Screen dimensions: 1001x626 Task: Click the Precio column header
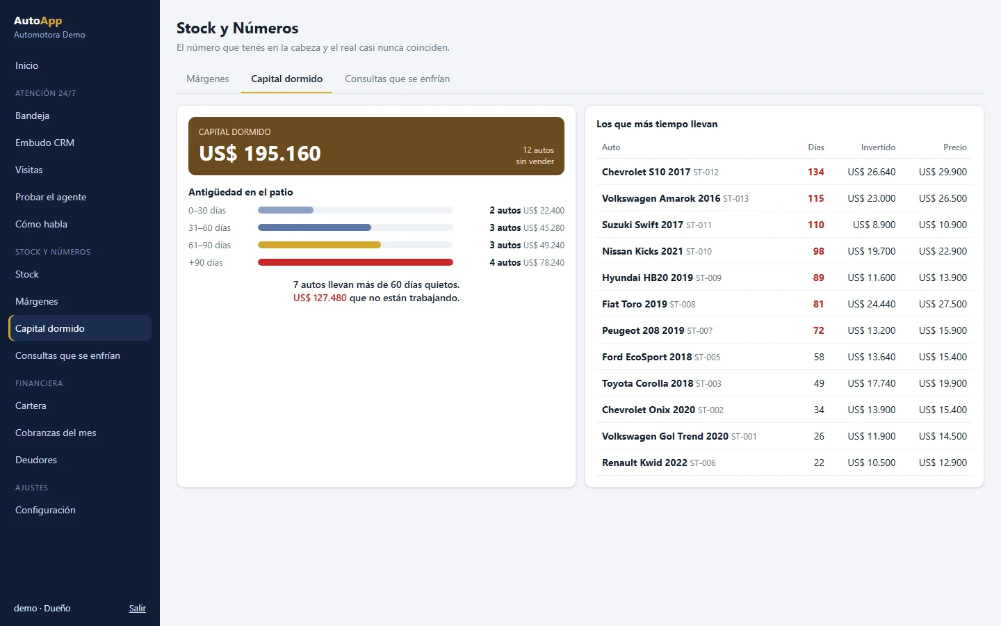pos(955,147)
